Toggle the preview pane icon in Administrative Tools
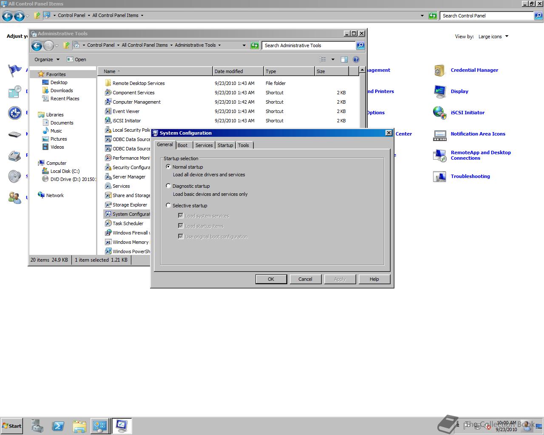Image resolution: width=544 pixels, height=435 pixels. point(344,59)
